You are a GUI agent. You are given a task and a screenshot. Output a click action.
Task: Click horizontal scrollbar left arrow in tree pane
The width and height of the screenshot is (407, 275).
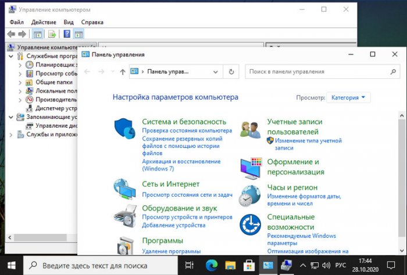tap(10, 237)
